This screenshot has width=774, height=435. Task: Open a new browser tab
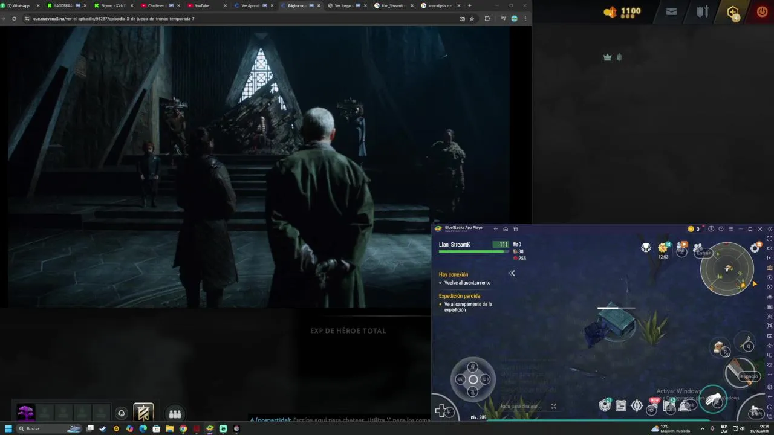pyautogui.click(x=469, y=5)
